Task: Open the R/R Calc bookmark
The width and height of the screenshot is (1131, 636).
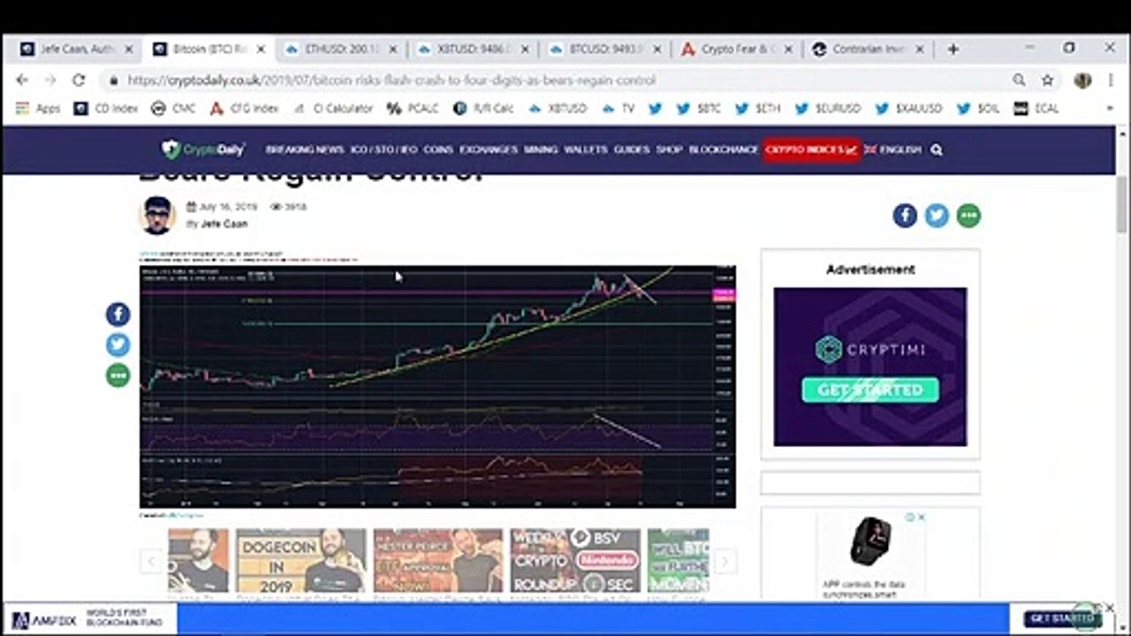Action: 483,109
